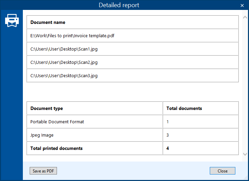Viewport: 249px width, 181px height.
Task: Save the report as PDF
Action: pos(43,171)
